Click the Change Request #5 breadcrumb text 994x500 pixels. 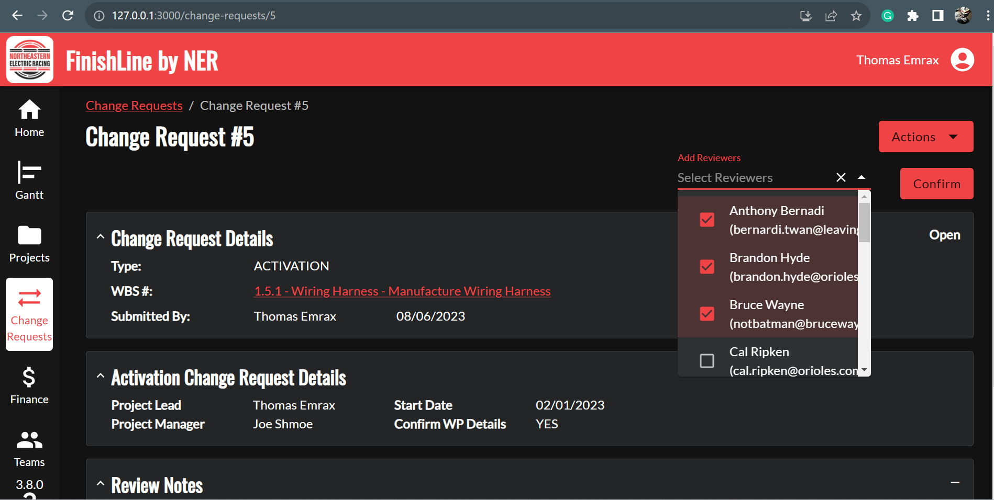point(254,106)
